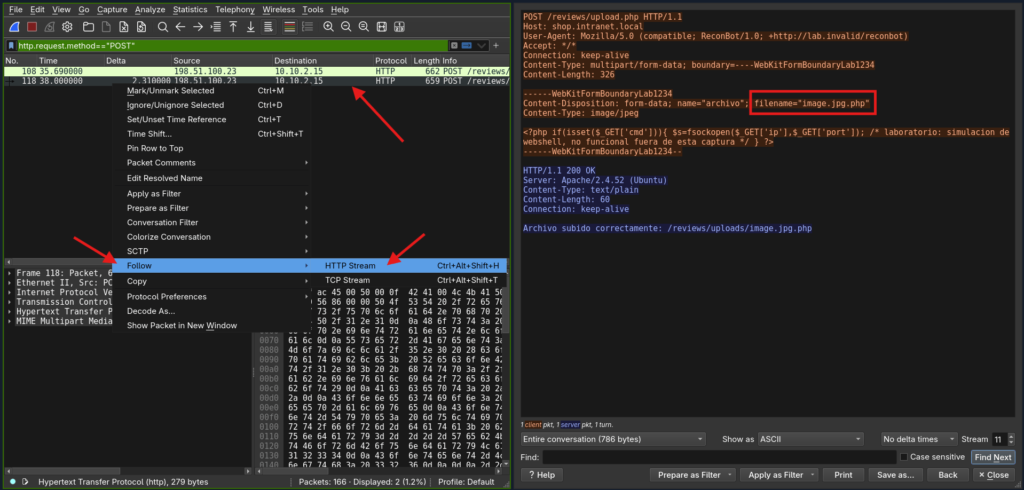The width and height of the screenshot is (1024, 490).
Task: Open a capture file via the folder icon
Action: tap(89, 27)
